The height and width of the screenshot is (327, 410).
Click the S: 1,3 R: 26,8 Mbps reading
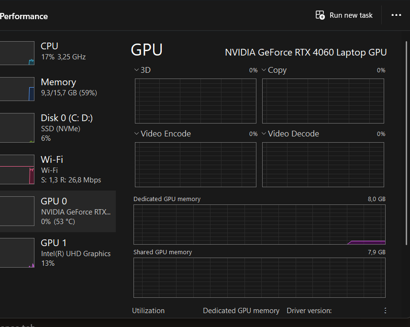click(71, 180)
